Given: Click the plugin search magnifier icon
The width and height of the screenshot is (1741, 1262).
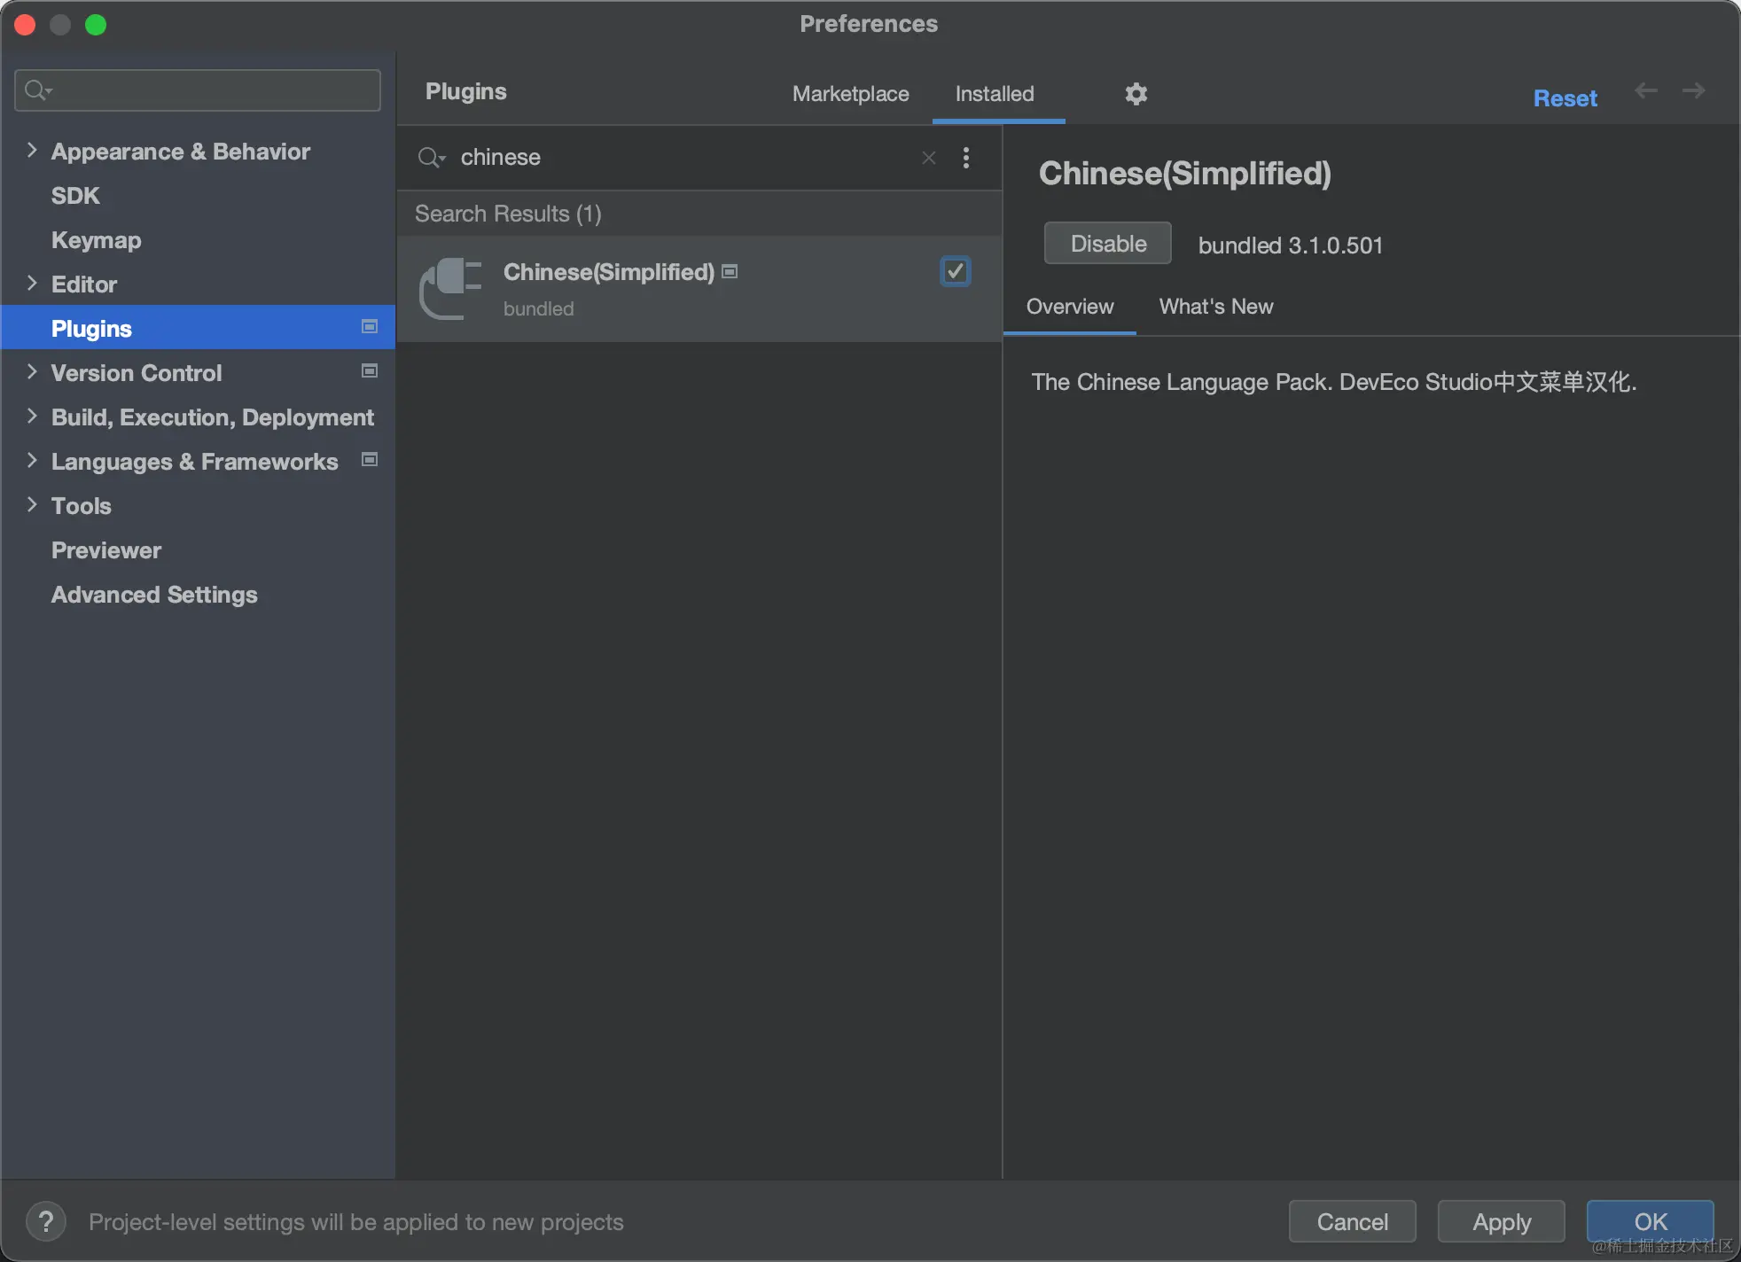Looking at the screenshot, I should point(431,158).
